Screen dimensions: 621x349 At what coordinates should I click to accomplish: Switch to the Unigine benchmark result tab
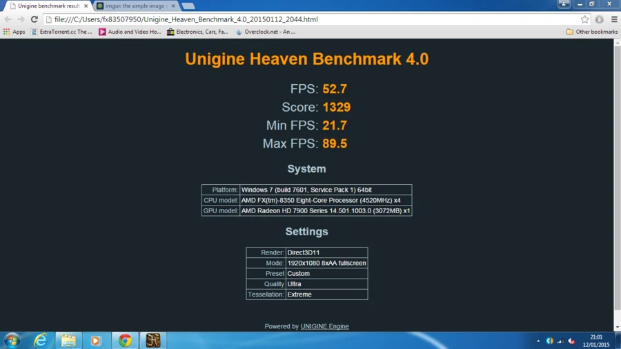[x=48, y=6]
